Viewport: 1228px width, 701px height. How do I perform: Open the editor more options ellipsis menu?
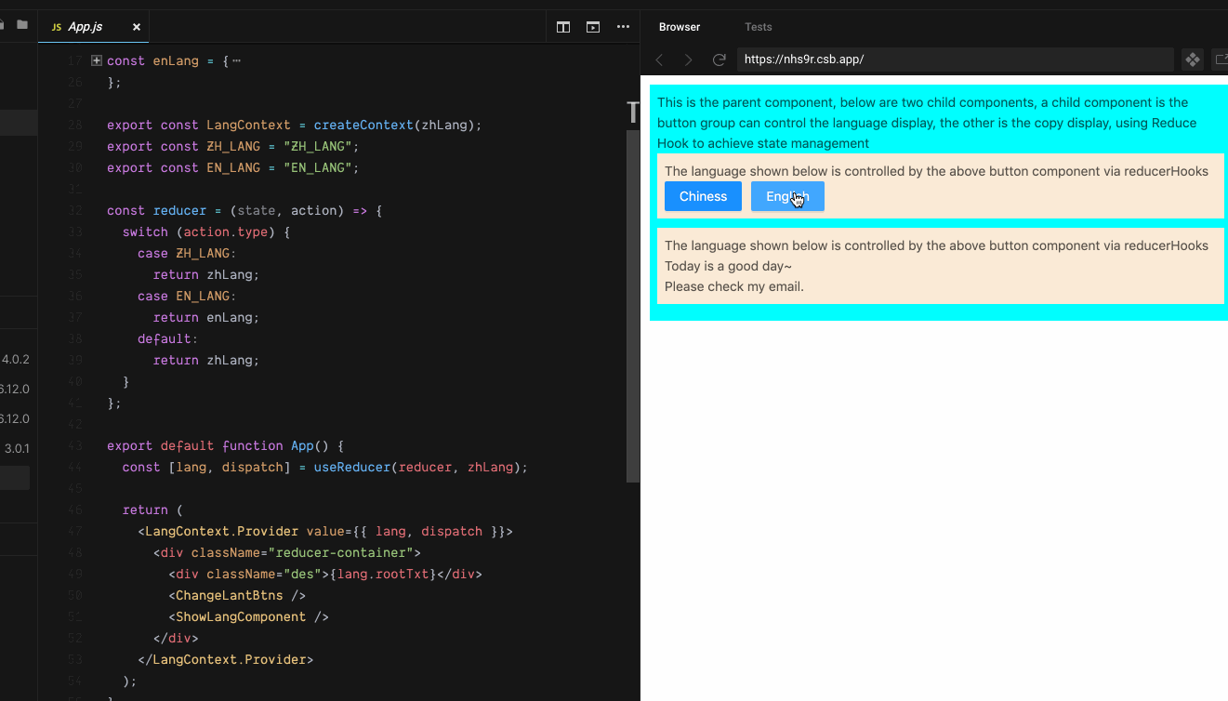(x=623, y=27)
